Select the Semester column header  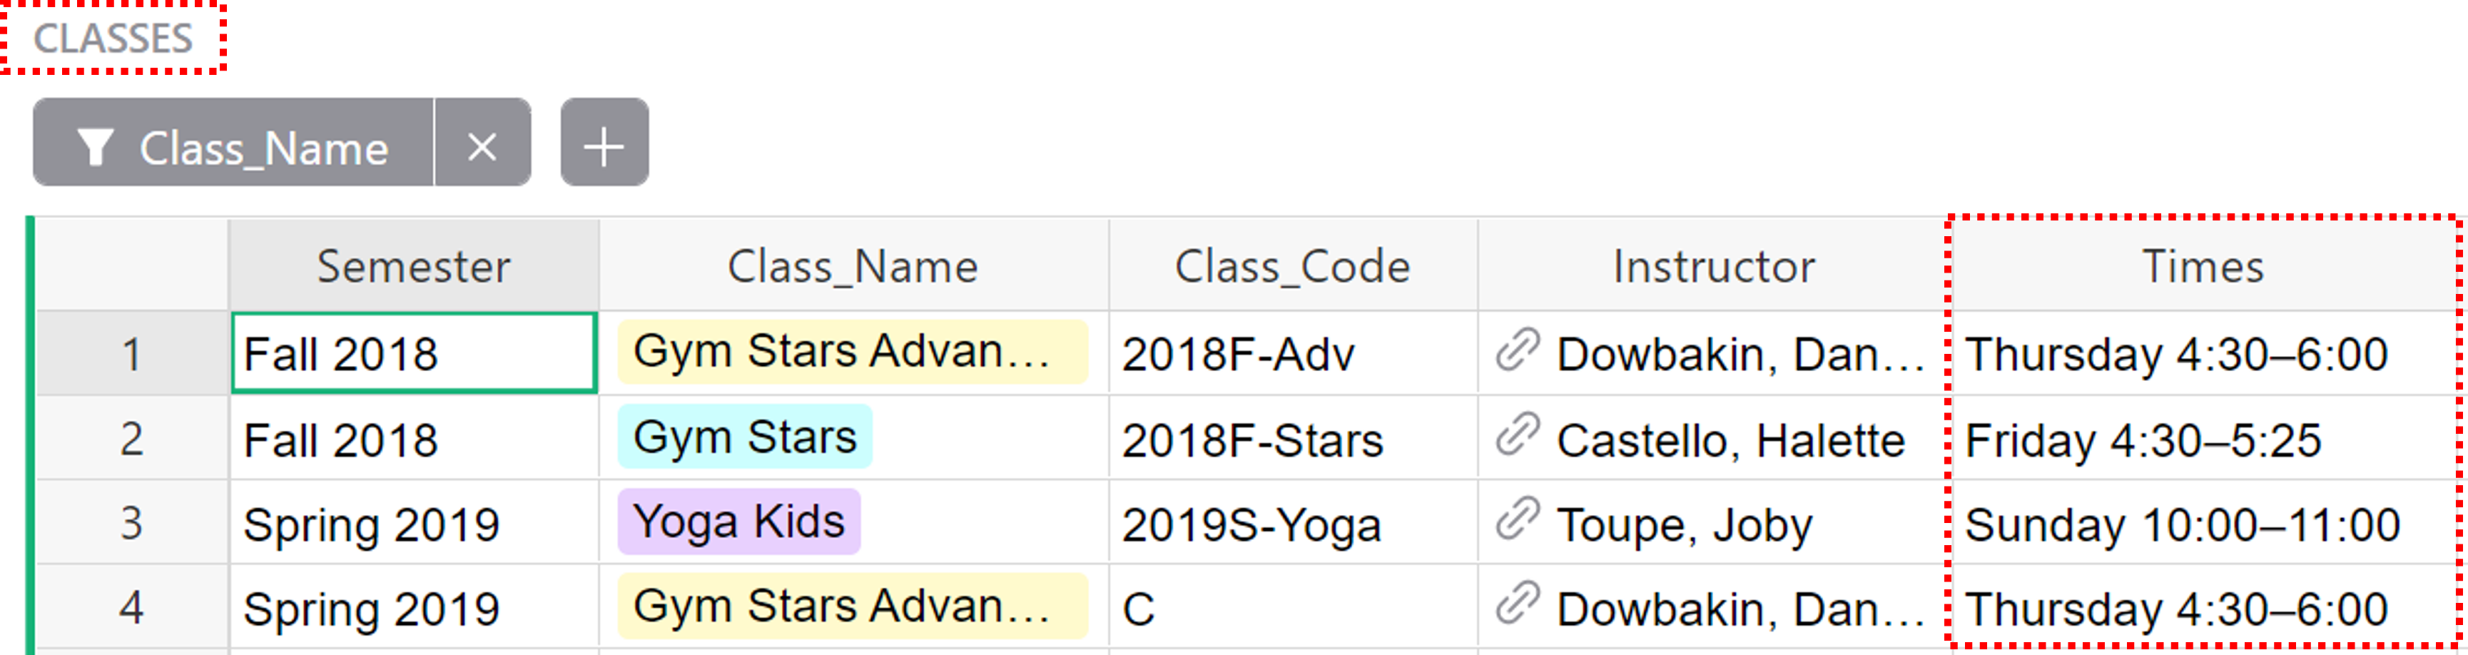(x=414, y=265)
